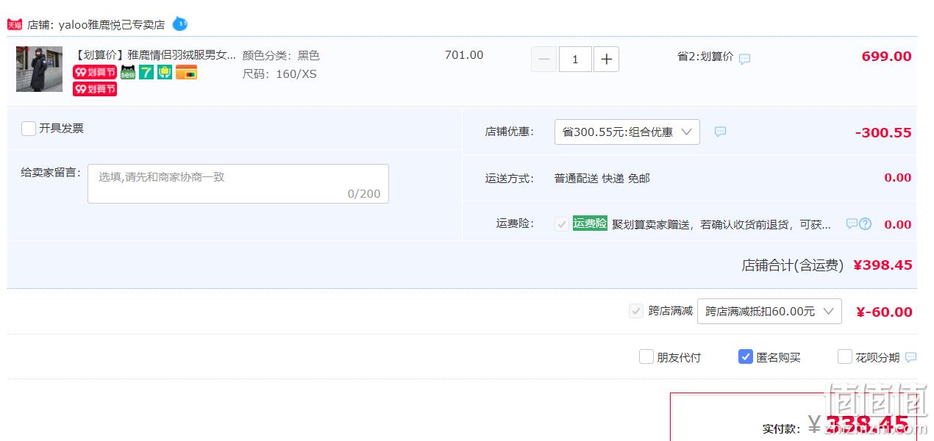Toggle the 跨店满减 checkbox
Screen dimensions: 934x441
click(x=636, y=311)
